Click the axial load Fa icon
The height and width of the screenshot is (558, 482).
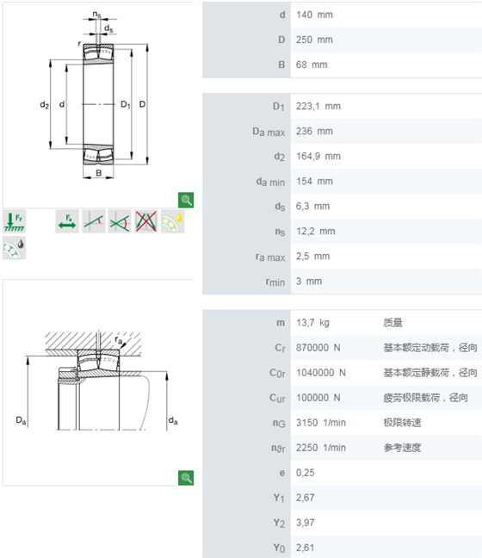(x=67, y=221)
